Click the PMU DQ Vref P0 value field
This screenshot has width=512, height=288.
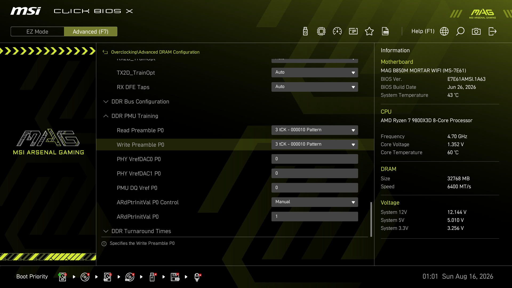(x=315, y=188)
